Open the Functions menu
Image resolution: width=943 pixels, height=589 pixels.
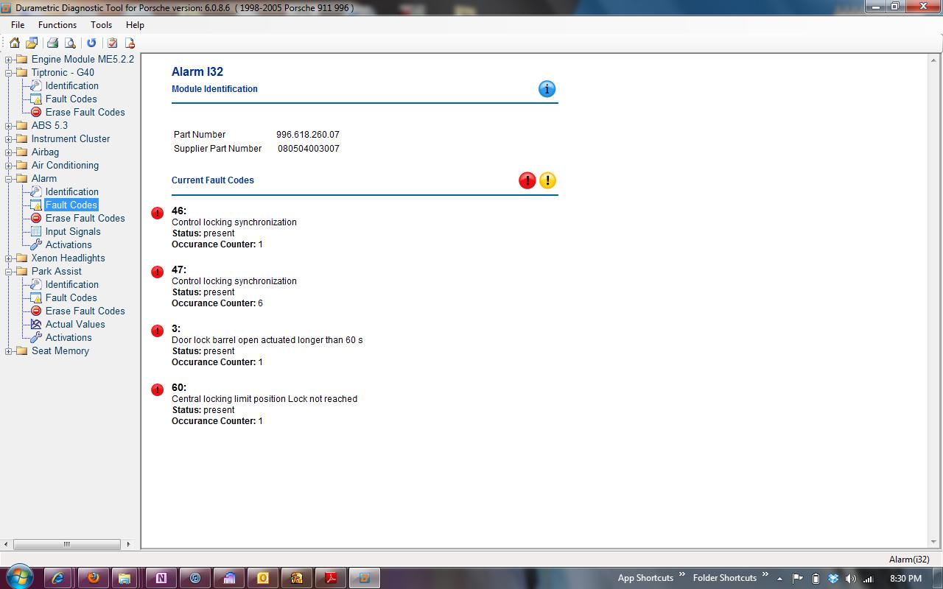click(57, 24)
